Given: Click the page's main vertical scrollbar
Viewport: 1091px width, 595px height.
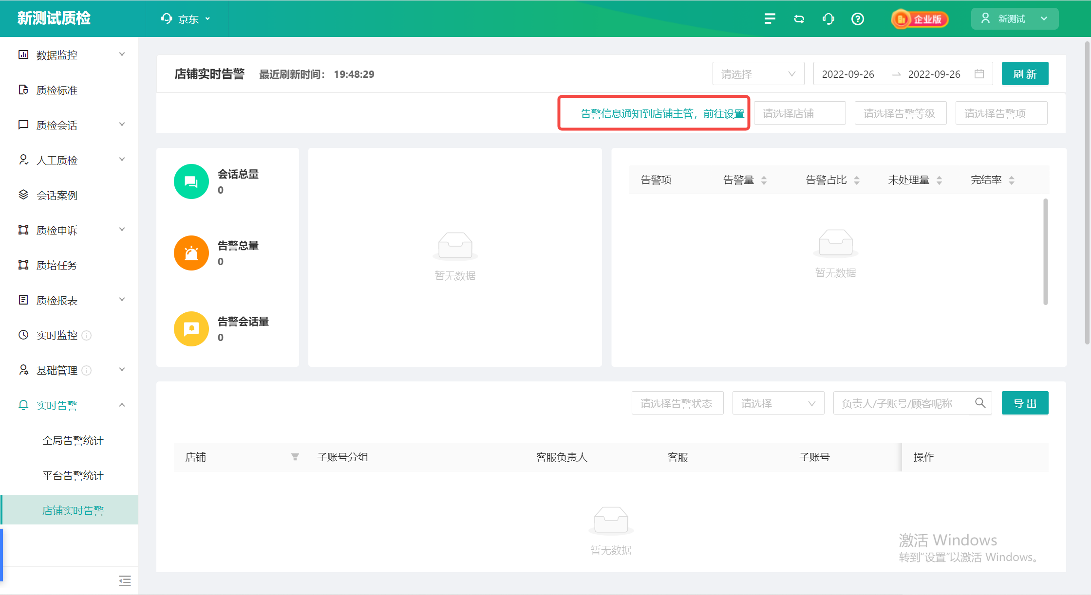Looking at the screenshot, I should pos(1087,193).
